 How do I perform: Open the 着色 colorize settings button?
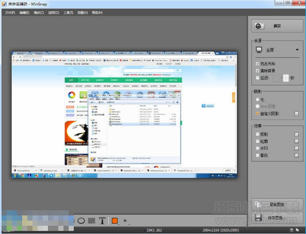[297, 156]
